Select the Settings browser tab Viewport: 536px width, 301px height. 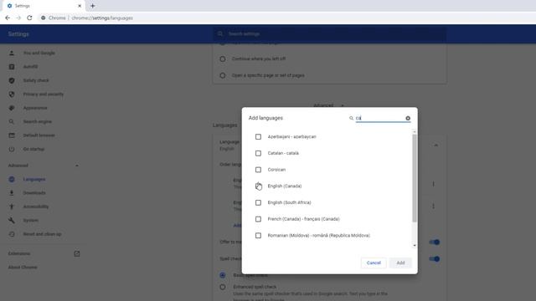43,6
